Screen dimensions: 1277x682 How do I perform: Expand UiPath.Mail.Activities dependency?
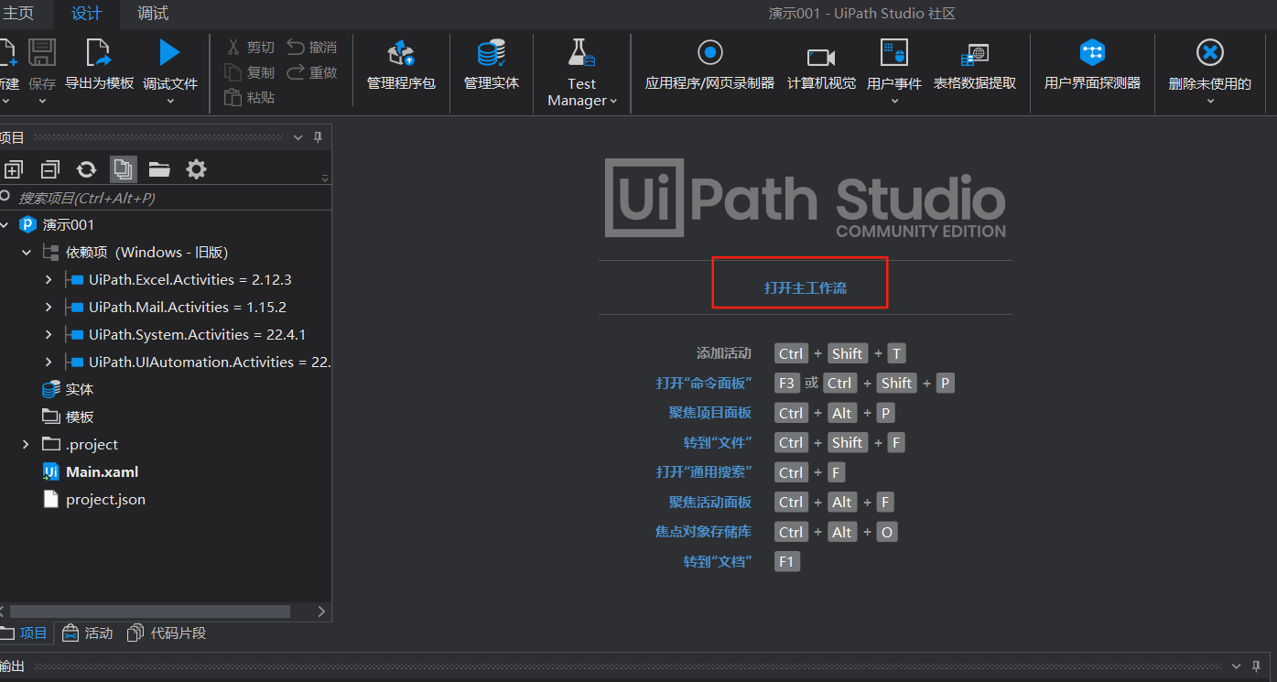49,308
